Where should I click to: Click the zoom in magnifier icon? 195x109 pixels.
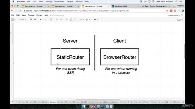tap(31, 19)
